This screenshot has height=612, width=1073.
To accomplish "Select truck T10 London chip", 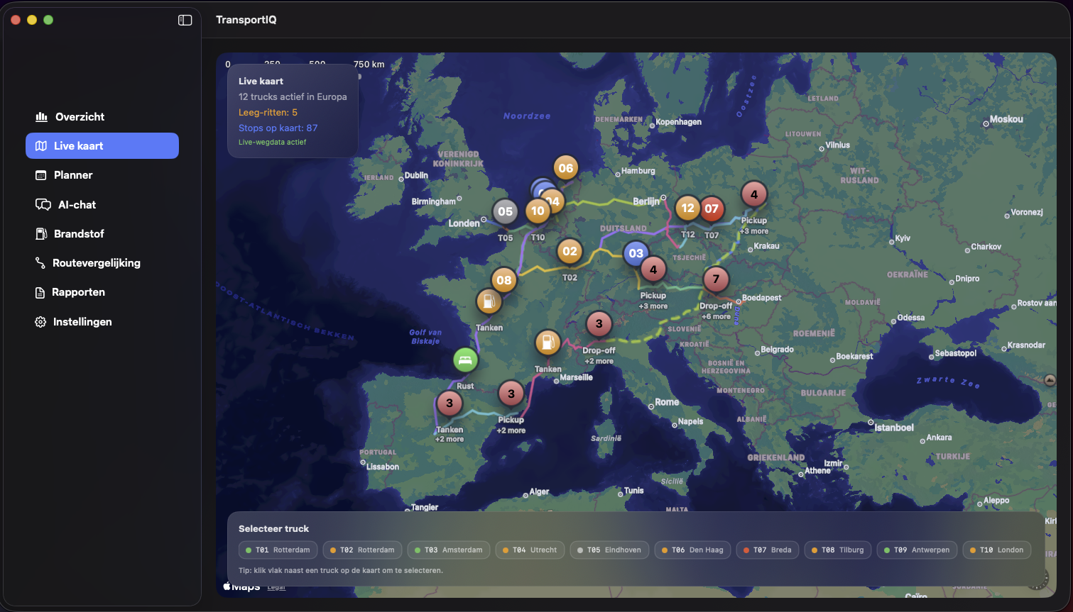I will coord(996,550).
